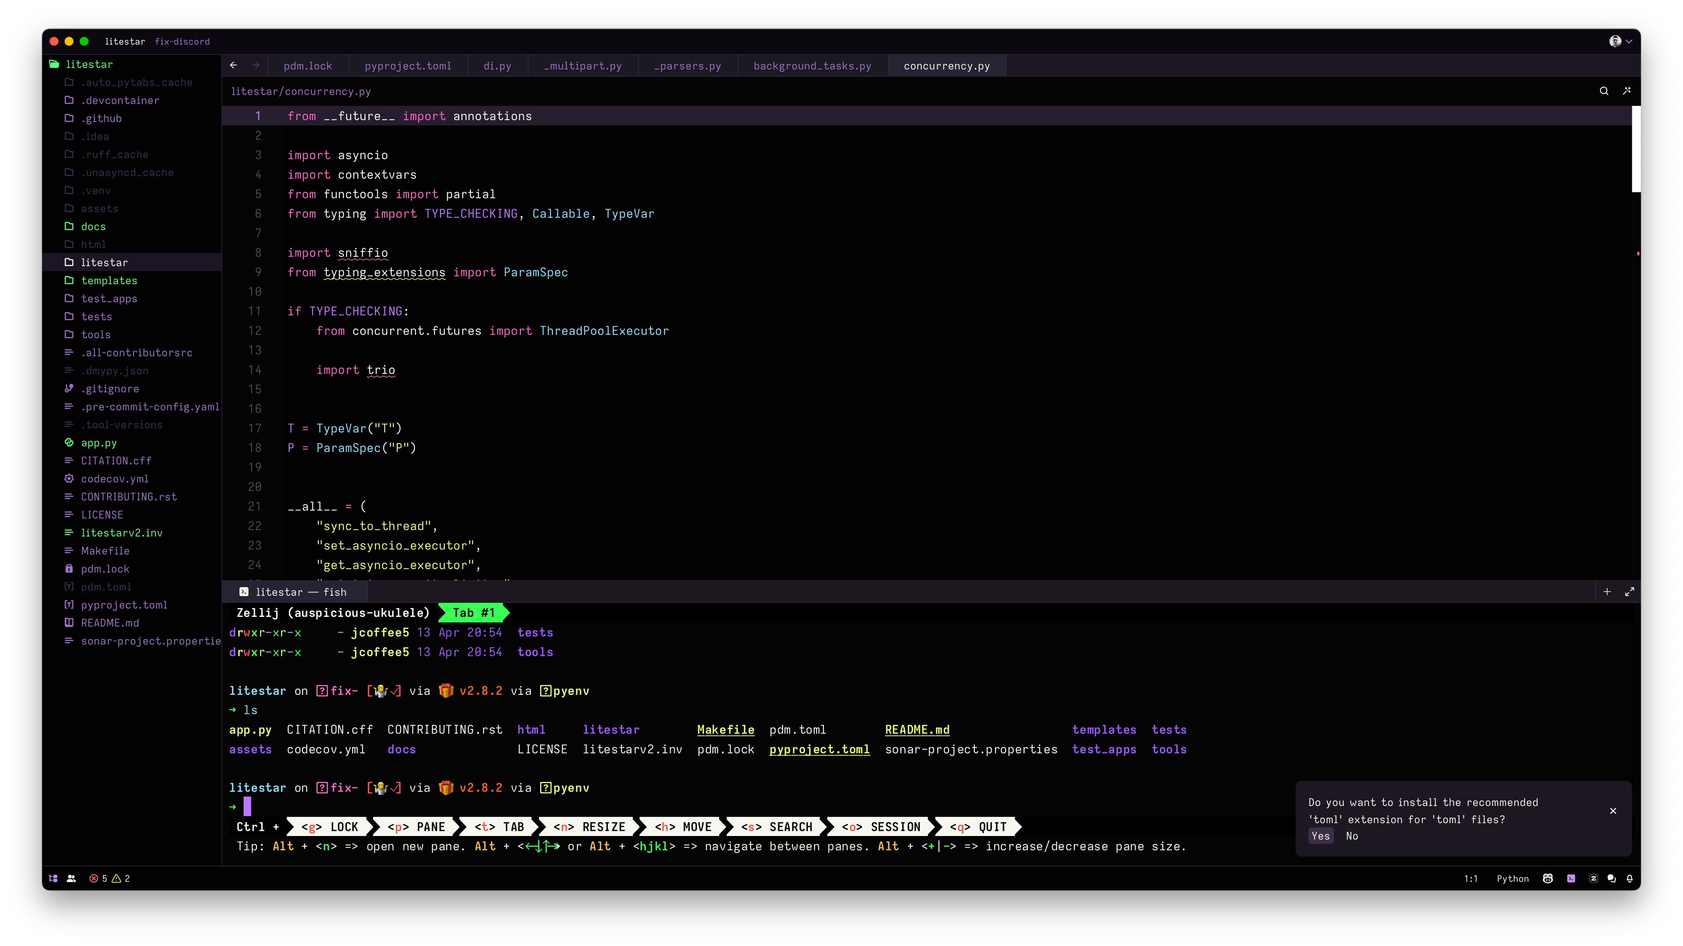Expand the .devcontainer folder
This screenshot has width=1683, height=946.
point(120,100)
